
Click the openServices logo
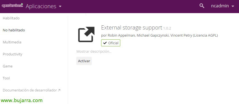12,5
